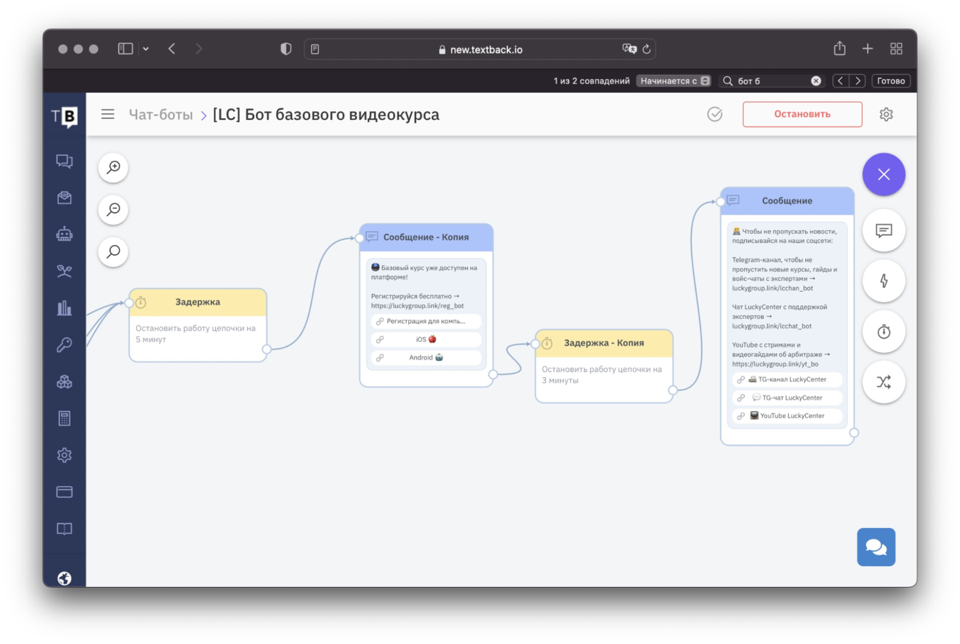Open a new Safari tab
The image size is (960, 644).
coord(867,49)
